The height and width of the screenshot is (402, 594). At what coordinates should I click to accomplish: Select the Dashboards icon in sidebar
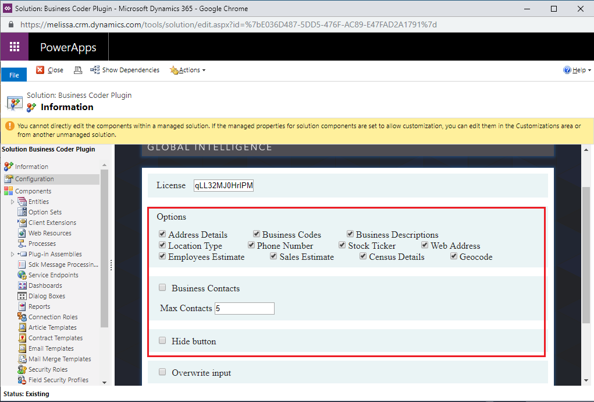click(23, 285)
